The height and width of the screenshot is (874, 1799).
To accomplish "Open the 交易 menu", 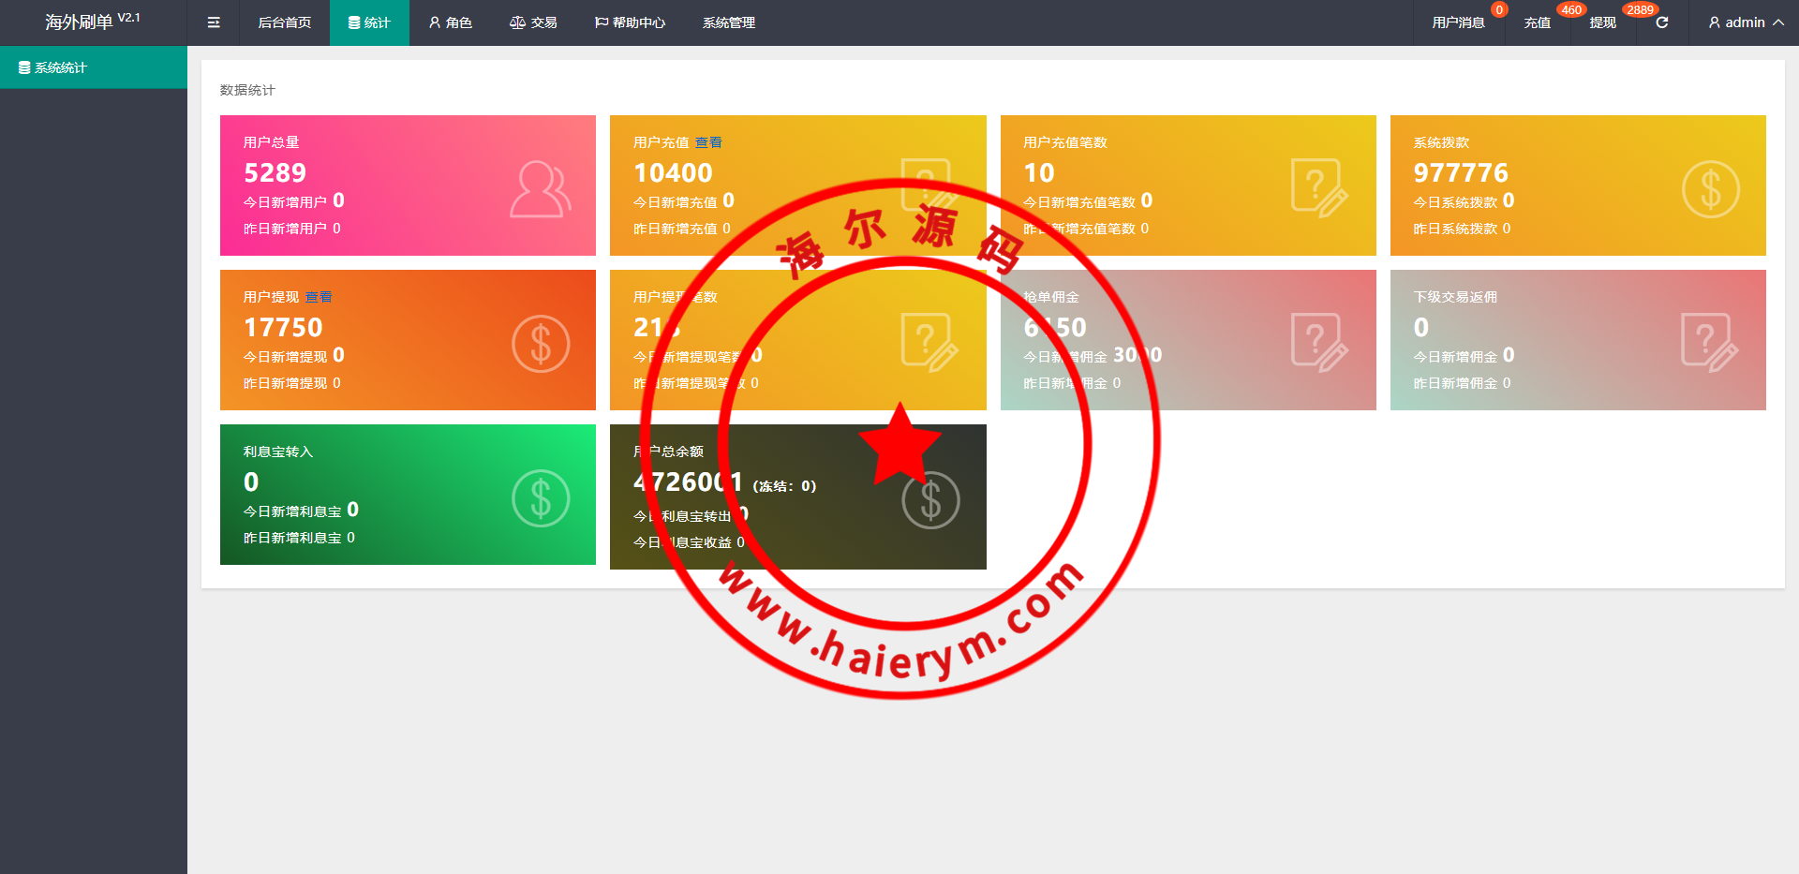I will [533, 22].
